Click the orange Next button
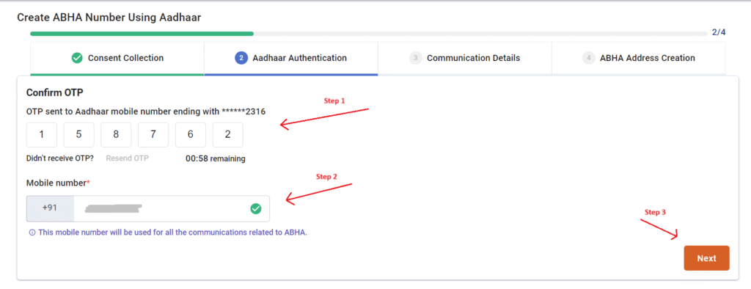Viewport: 751px width, 289px height. click(706, 258)
